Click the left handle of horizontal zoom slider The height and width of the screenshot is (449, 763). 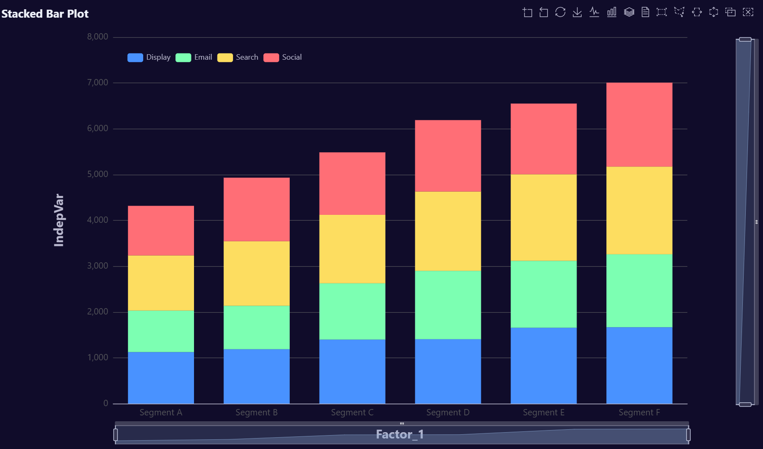pos(115,435)
